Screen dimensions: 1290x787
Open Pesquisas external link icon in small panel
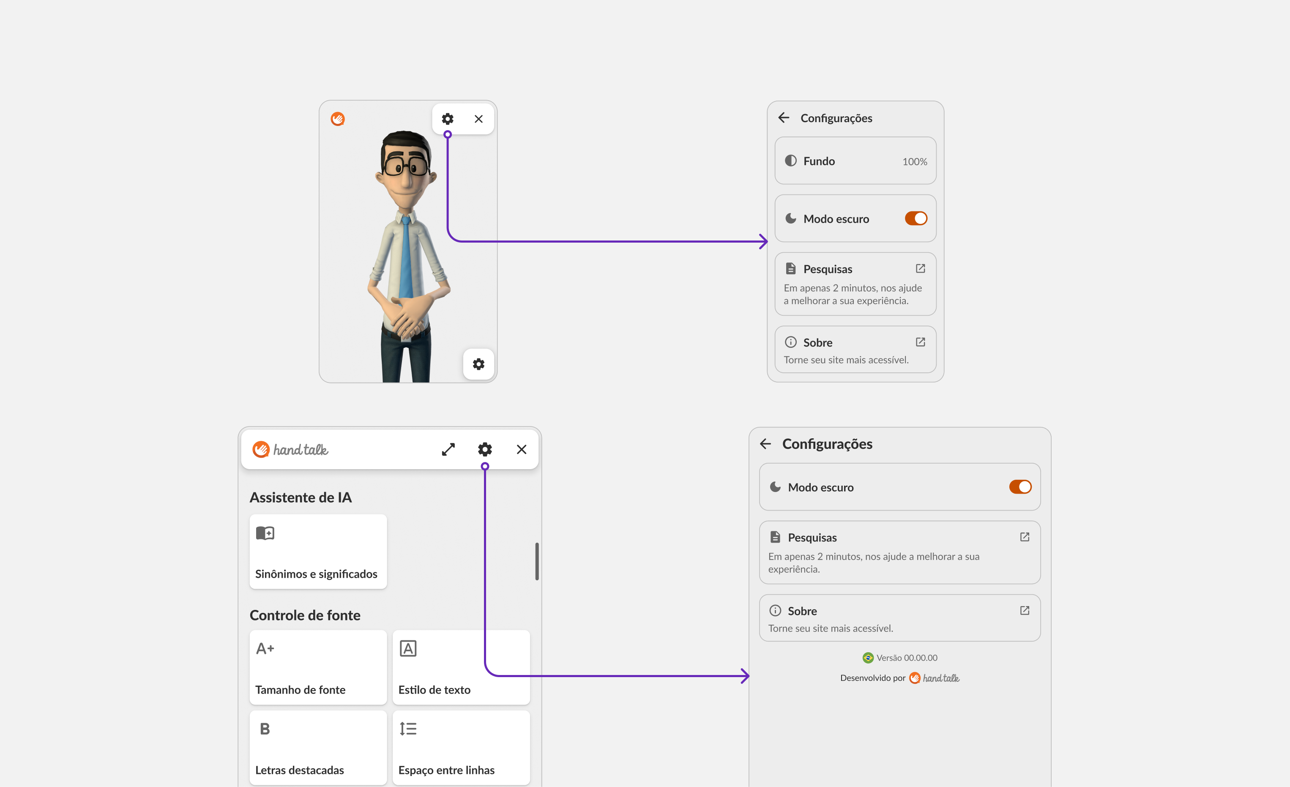coord(920,269)
